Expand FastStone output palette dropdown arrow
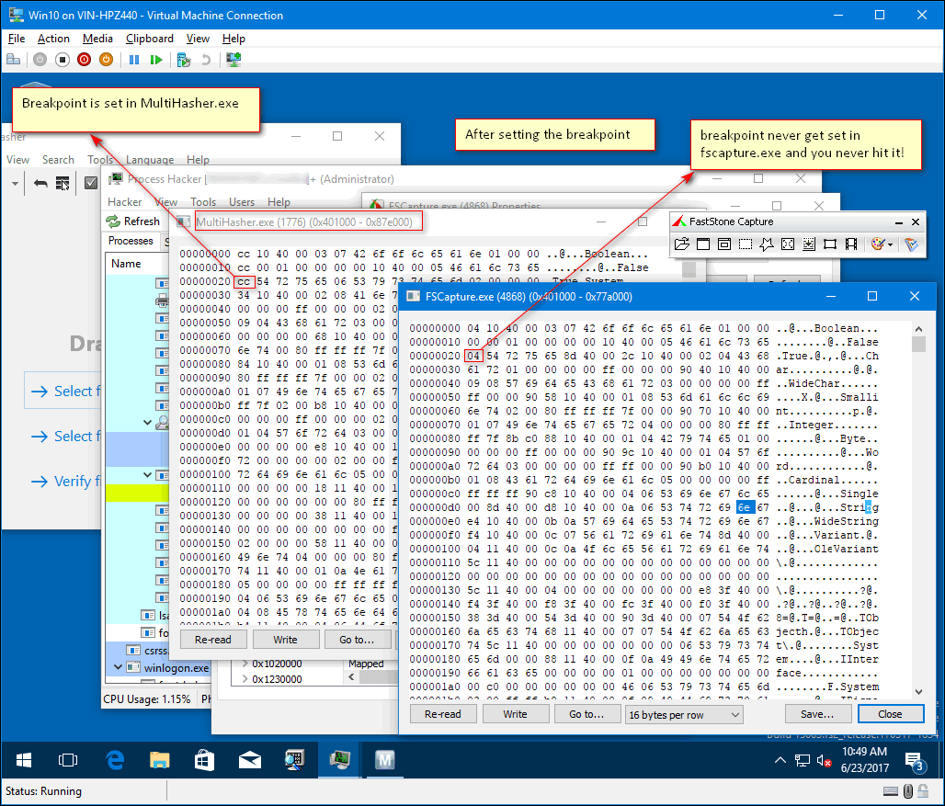The image size is (945, 806). pyautogui.click(x=891, y=245)
